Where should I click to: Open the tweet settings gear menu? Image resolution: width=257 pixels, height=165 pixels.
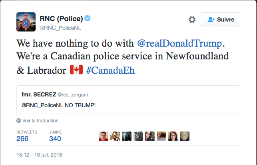pos(192,20)
